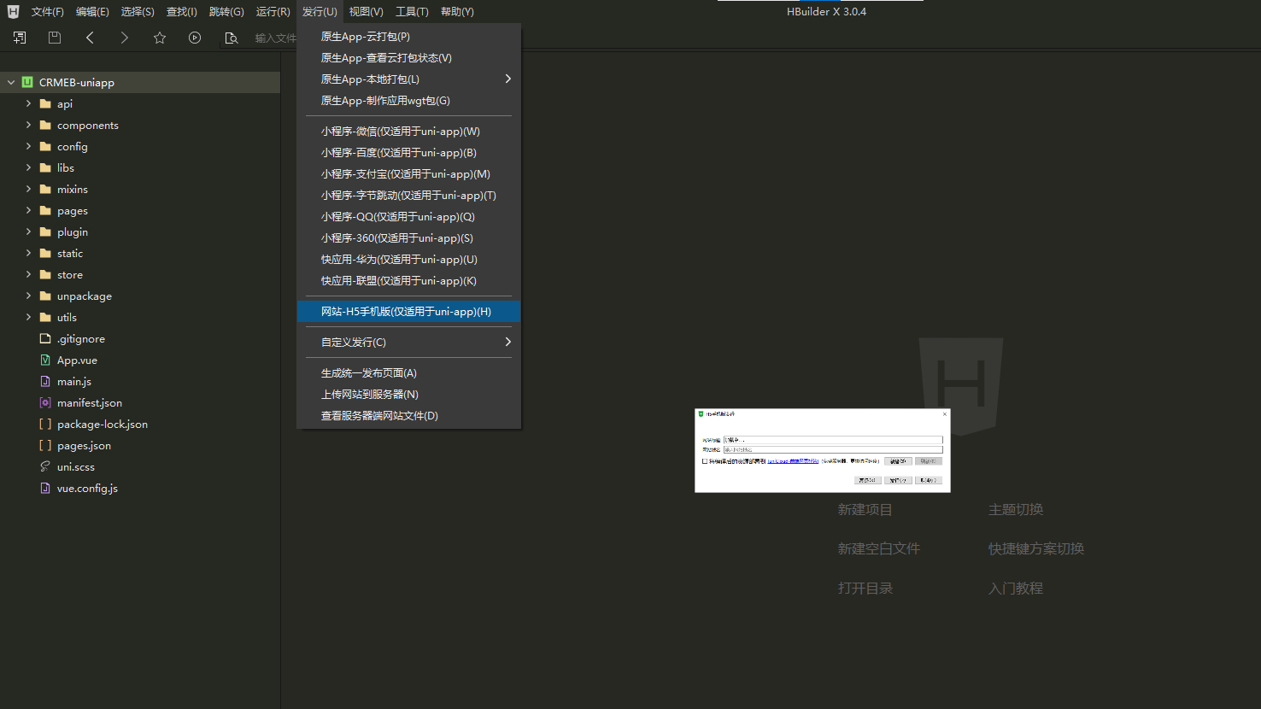1261x709 pixels.
Task: Open the 文件(F) menu
Action: tap(47, 11)
